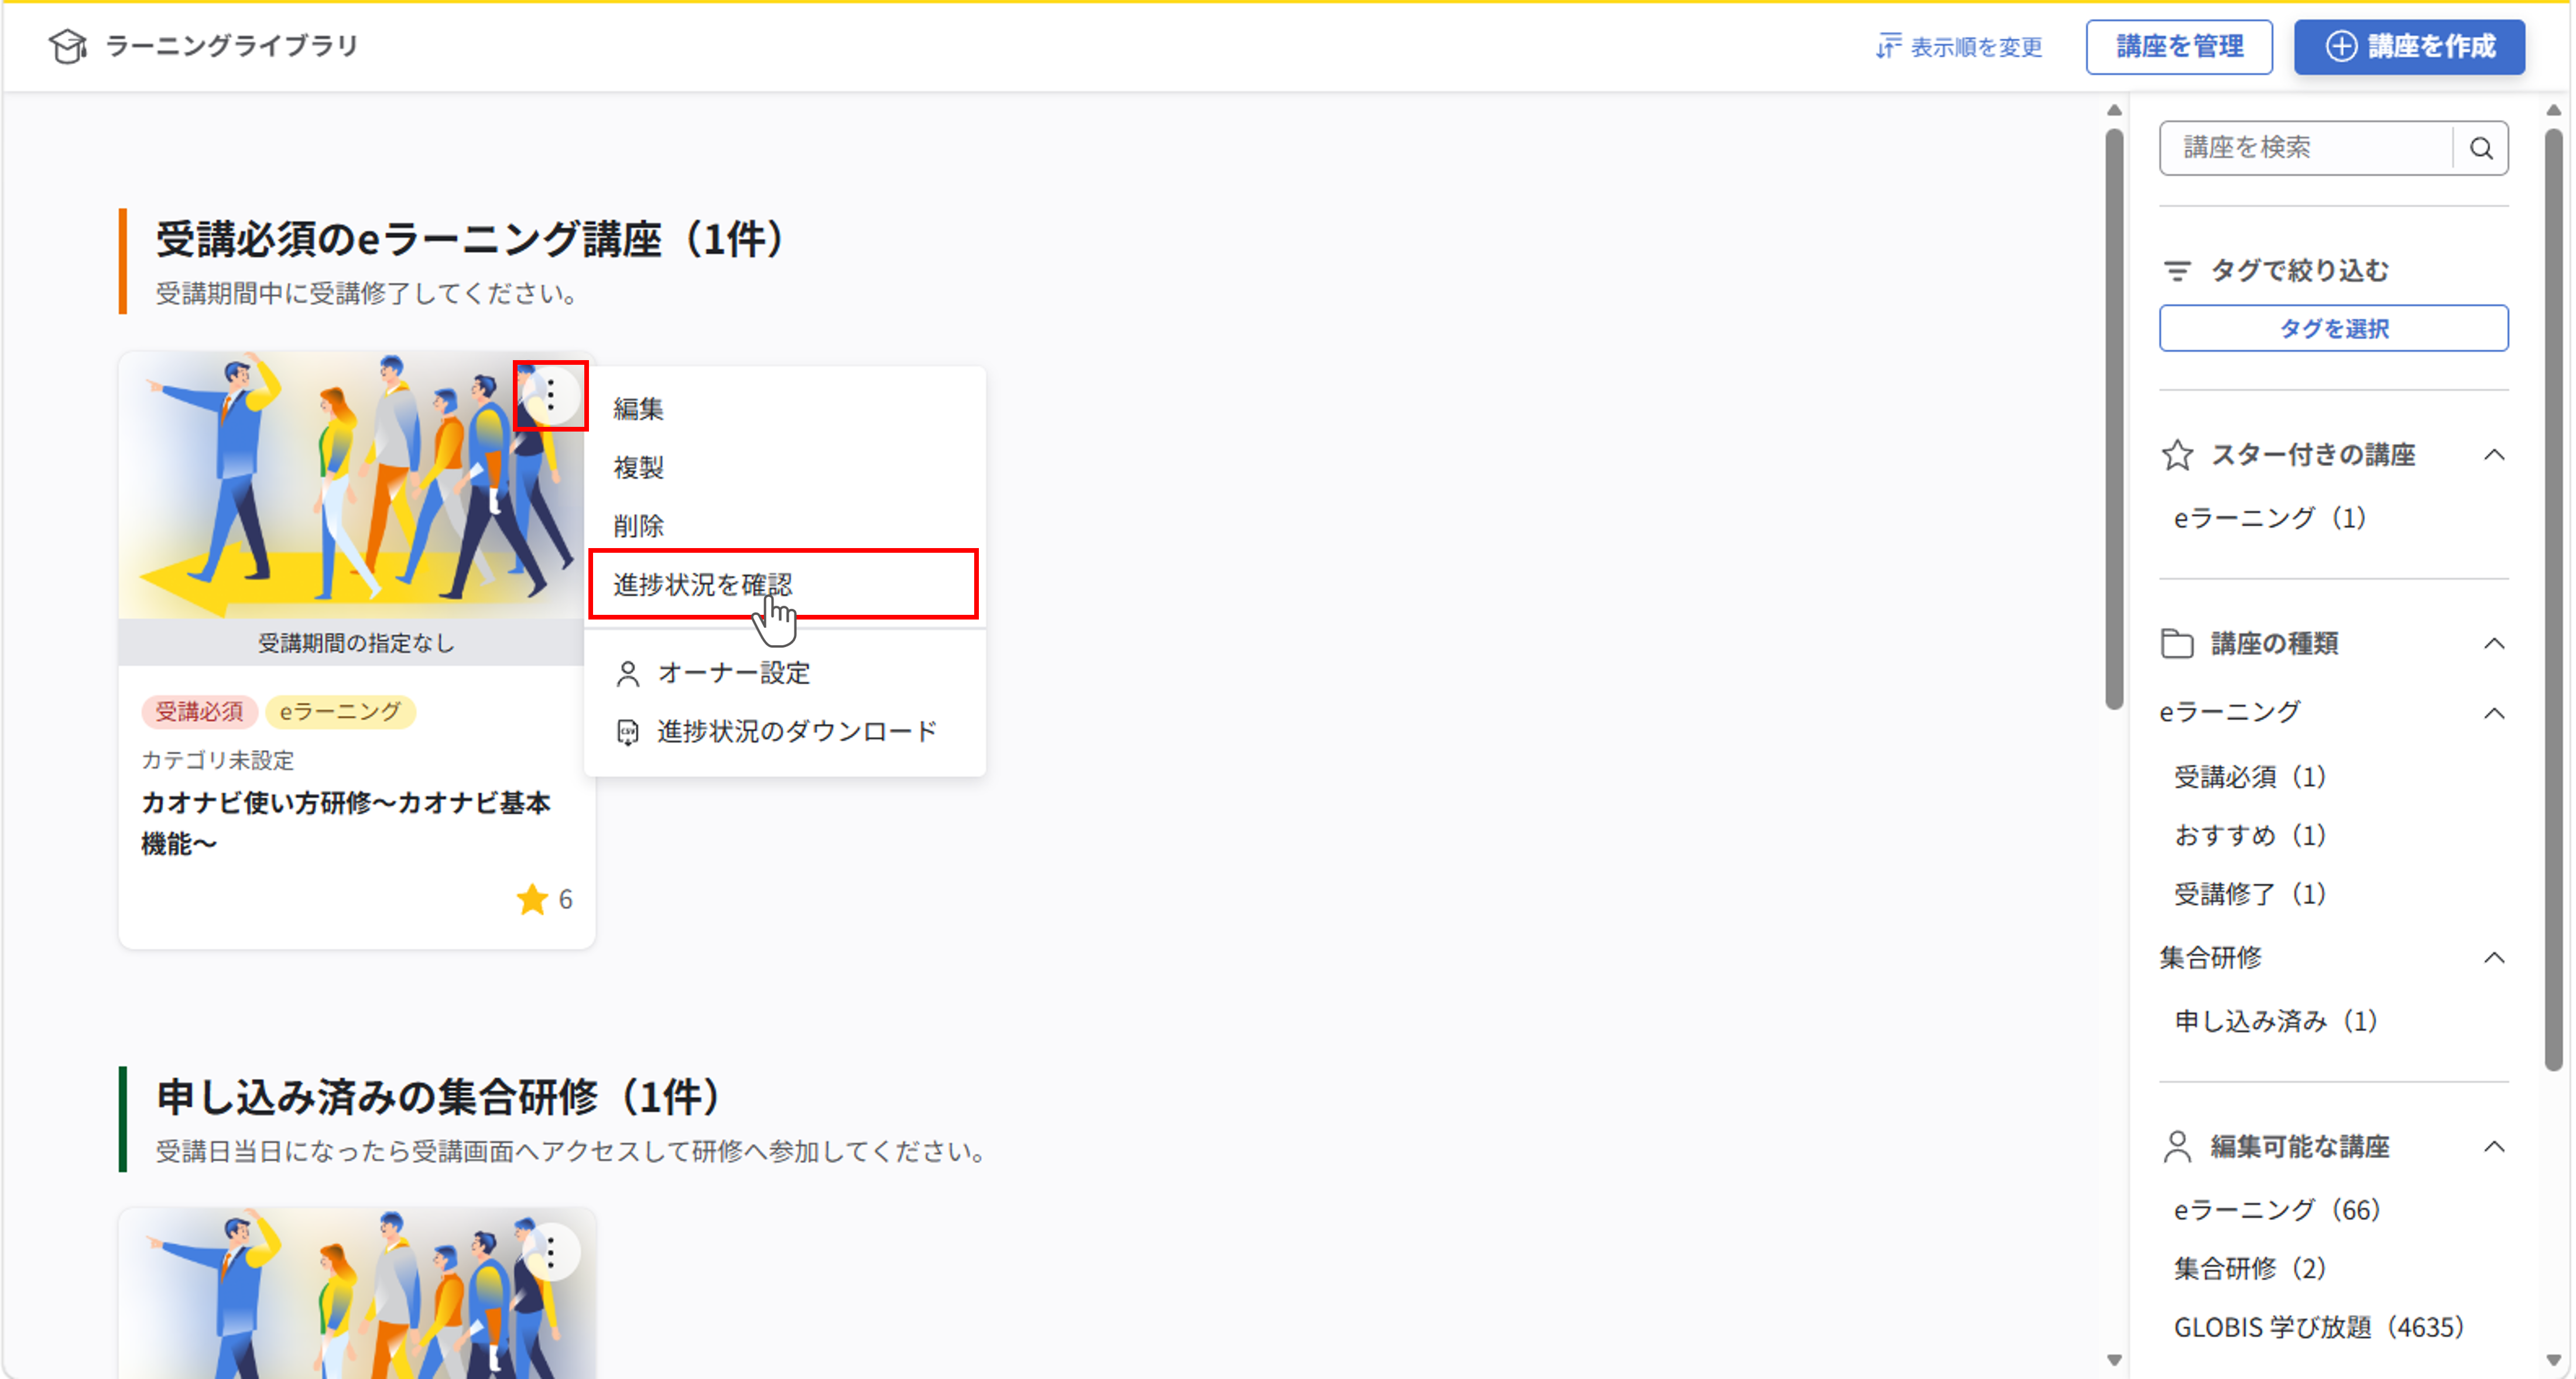Collapse the スター付きの講座 section
This screenshot has width=2576, height=1379.
[2494, 455]
